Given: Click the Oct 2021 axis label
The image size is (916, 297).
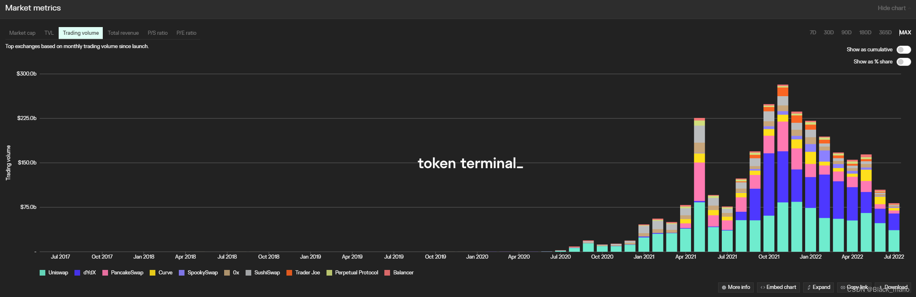Looking at the screenshot, I should 769,257.
